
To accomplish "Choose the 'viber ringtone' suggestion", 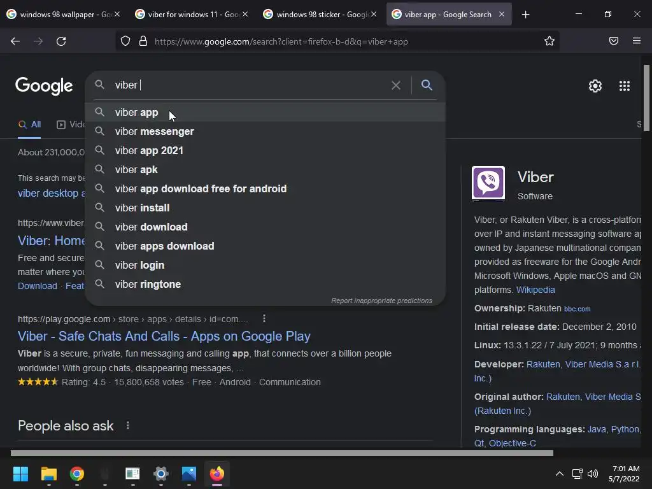I will (x=266, y=285).
